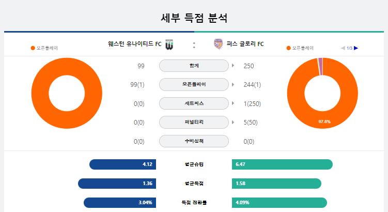Expand arrow beside 합계 row
This screenshot has height=212, width=388.
[233, 66]
